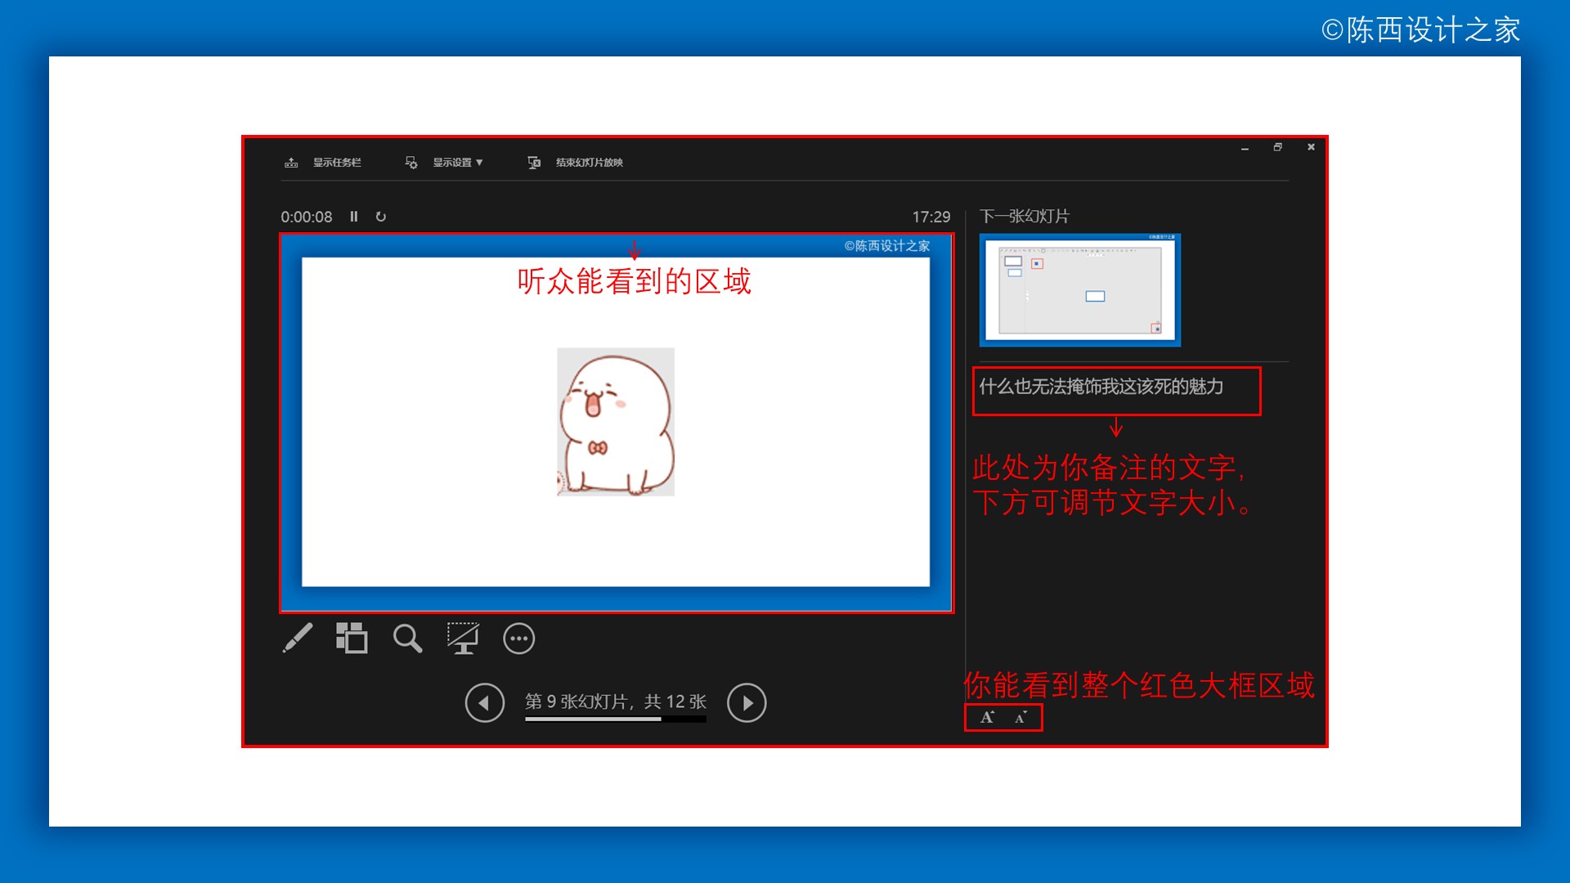Advance to the next slide

pos(747,703)
